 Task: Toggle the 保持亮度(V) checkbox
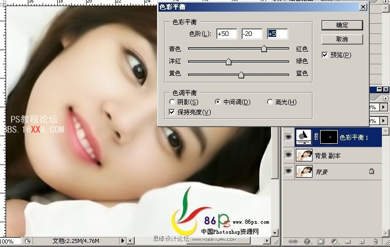click(x=173, y=112)
